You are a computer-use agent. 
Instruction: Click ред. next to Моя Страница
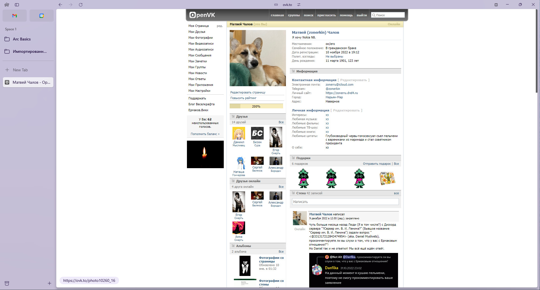pyautogui.click(x=220, y=26)
